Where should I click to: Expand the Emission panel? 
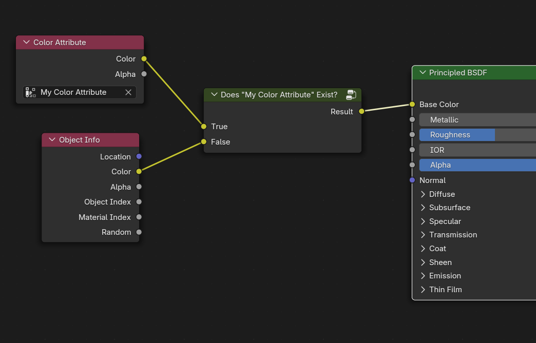[423, 276]
